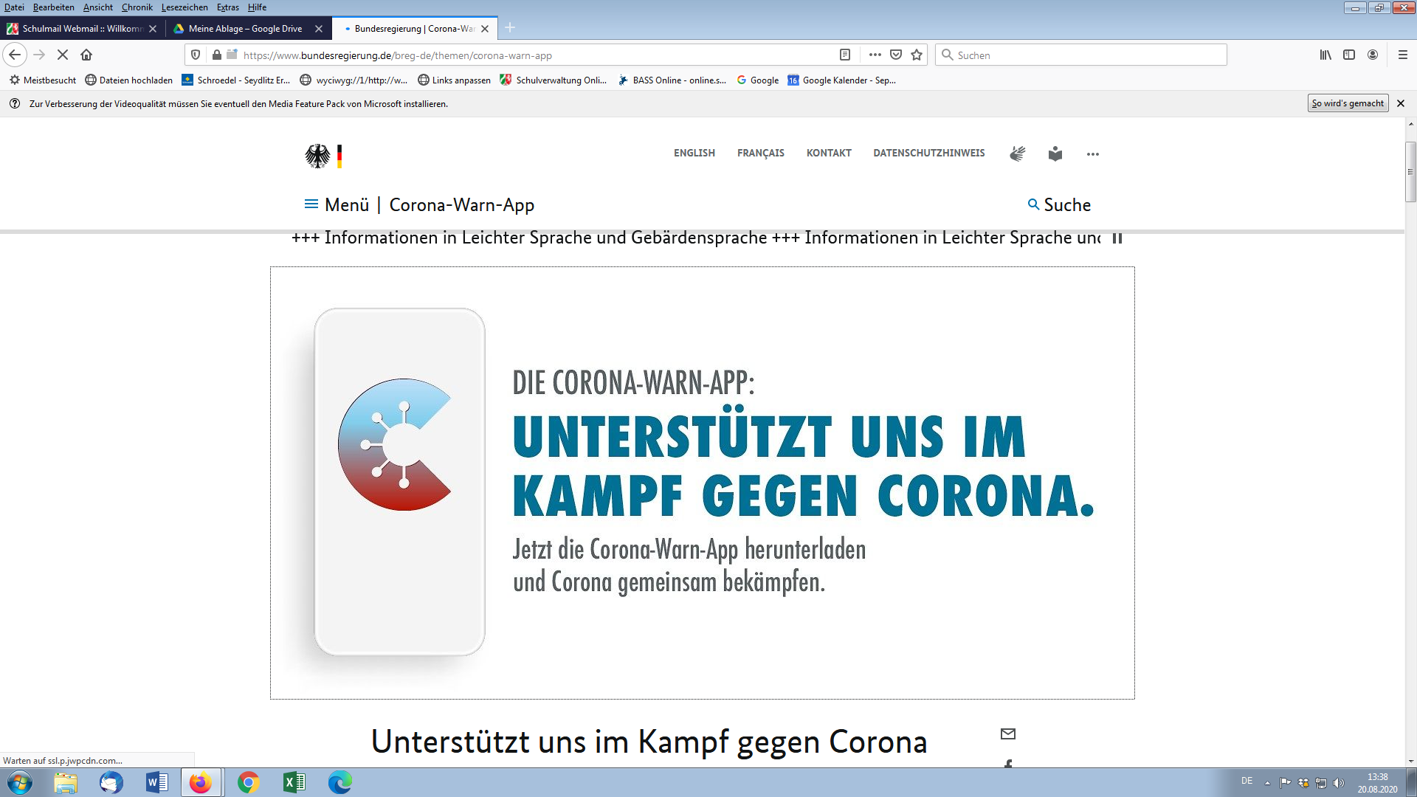
Task: Open the Datei menu
Action: [14, 7]
